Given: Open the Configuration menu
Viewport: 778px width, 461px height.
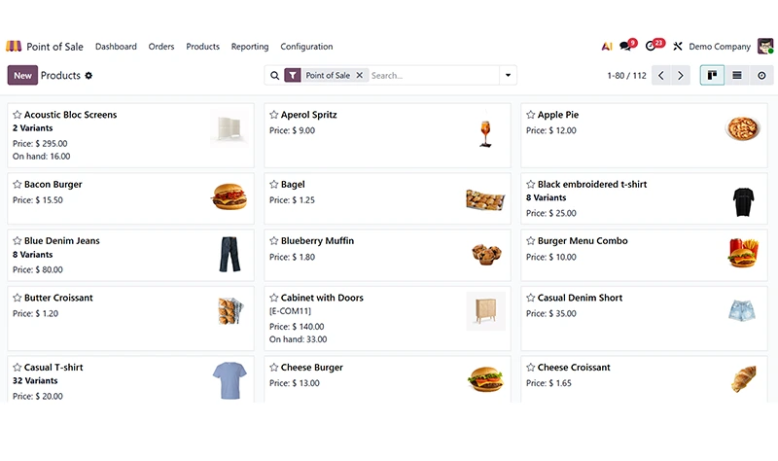Looking at the screenshot, I should coord(306,46).
